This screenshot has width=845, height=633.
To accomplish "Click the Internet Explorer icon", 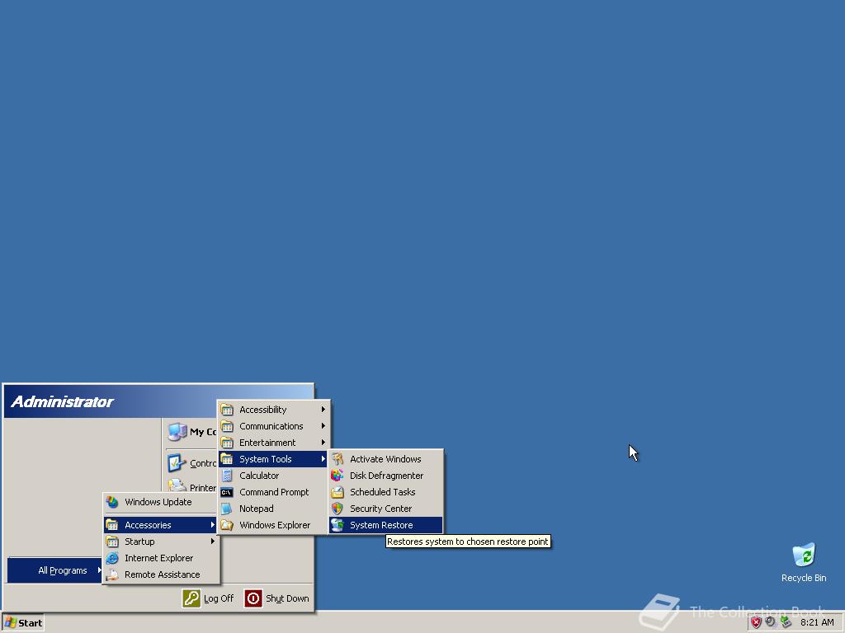I will 112,558.
